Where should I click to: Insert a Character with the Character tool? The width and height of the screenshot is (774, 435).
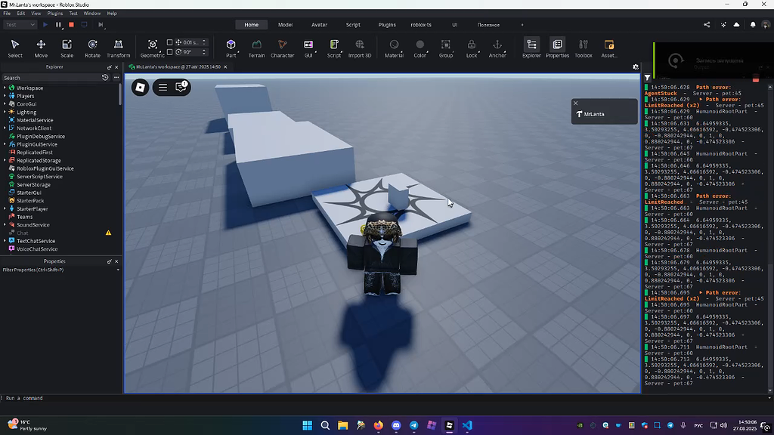coord(282,47)
